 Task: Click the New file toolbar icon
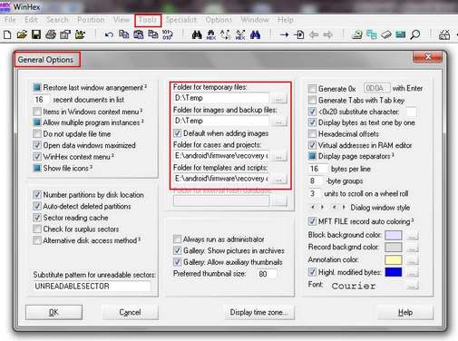point(7,34)
